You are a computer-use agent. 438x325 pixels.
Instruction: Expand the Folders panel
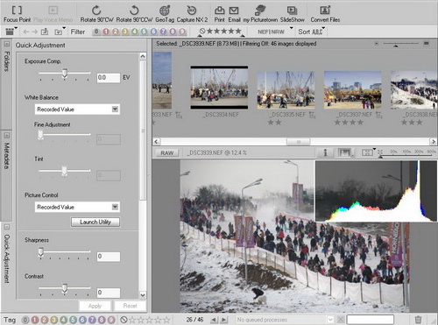pyautogui.click(x=7, y=44)
